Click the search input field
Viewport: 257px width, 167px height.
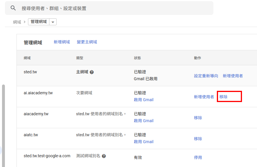click(x=116, y=8)
